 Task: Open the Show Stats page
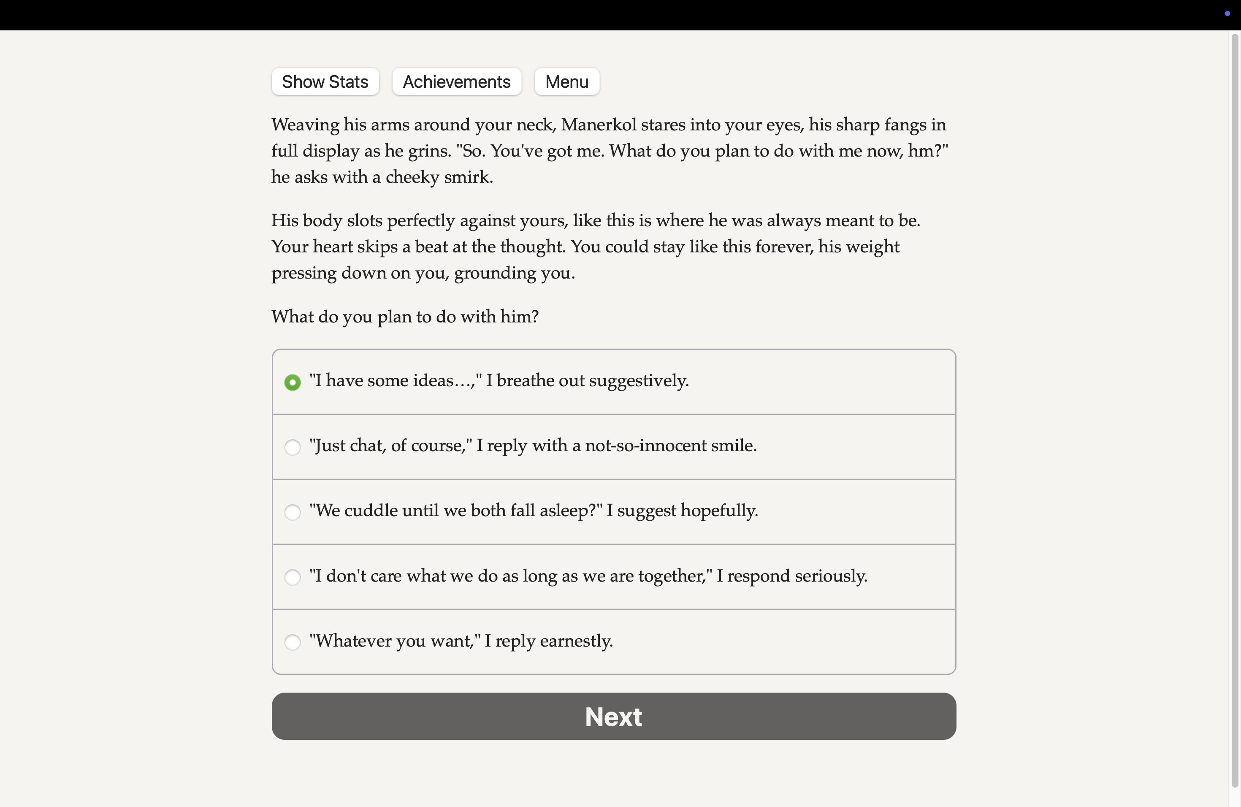(325, 81)
